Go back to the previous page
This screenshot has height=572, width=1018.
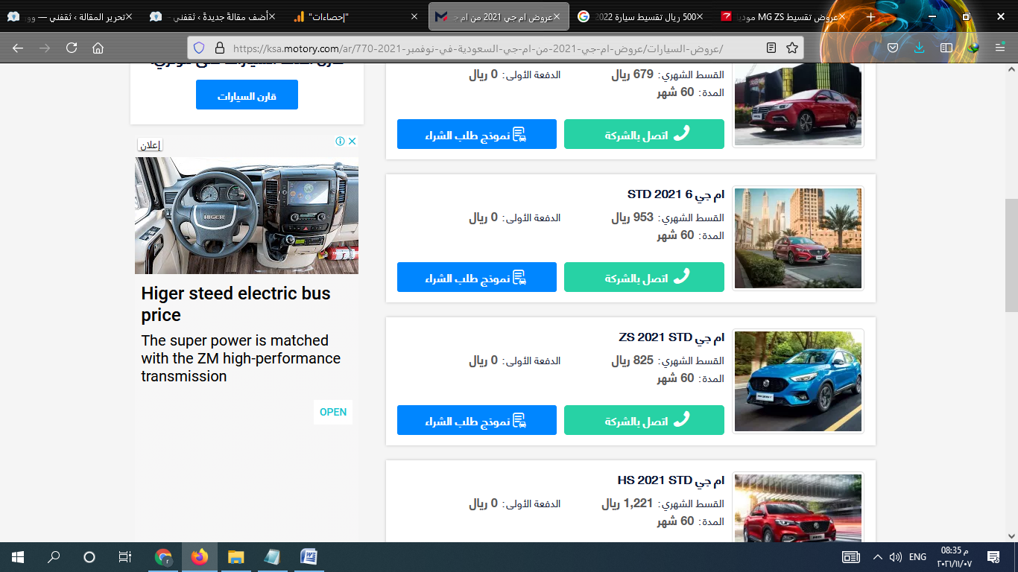(18, 48)
